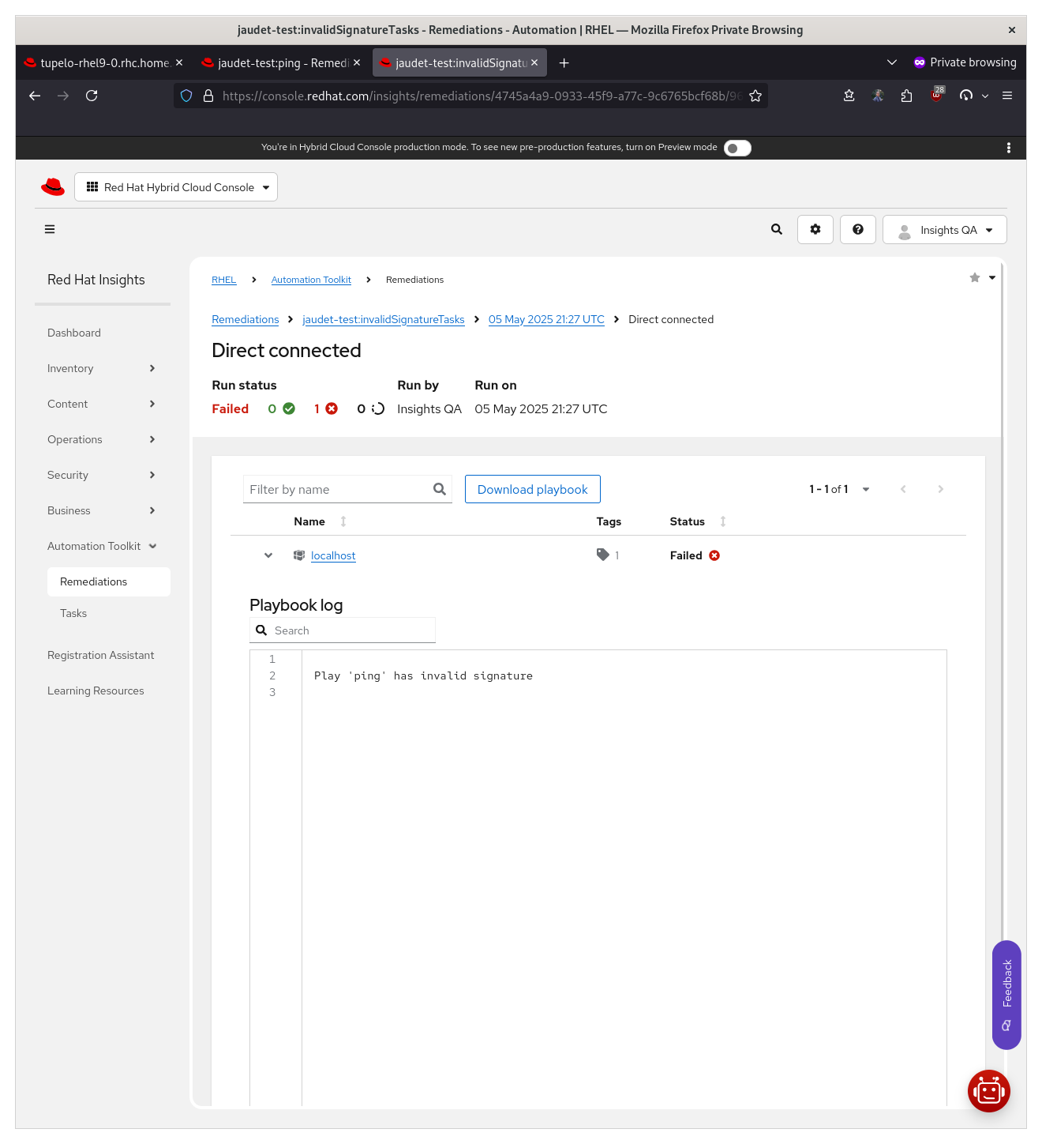The height and width of the screenshot is (1144, 1042).
Task: Collapse the Automation Toolkit section
Action: click(x=102, y=546)
